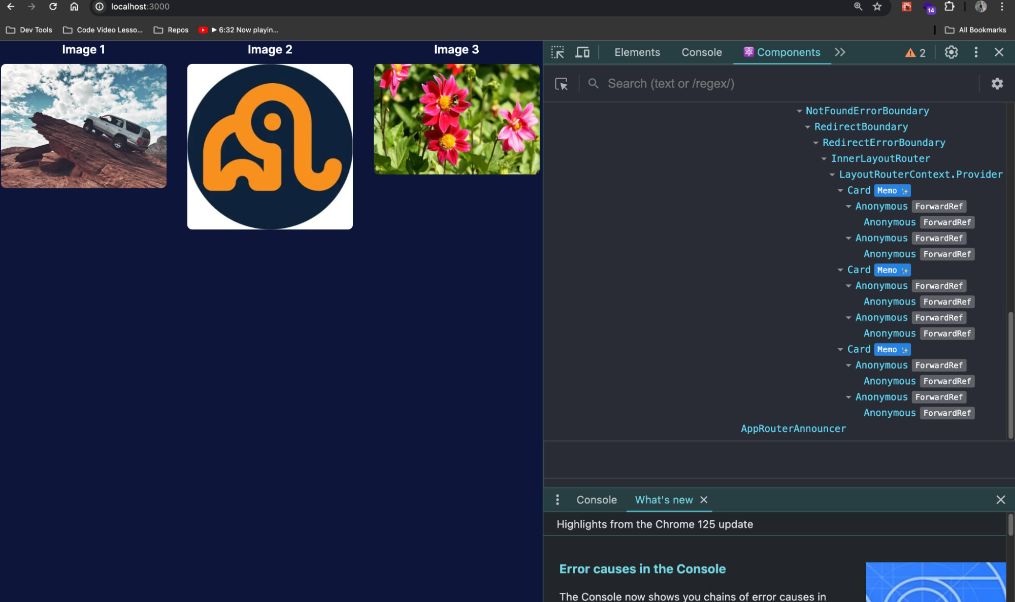
Task: Click the Image 1 jeep photo
Action: (x=84, y=126)
